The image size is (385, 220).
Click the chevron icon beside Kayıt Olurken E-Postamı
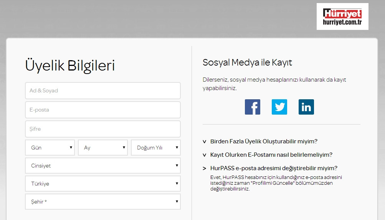[x=205, y=155]
